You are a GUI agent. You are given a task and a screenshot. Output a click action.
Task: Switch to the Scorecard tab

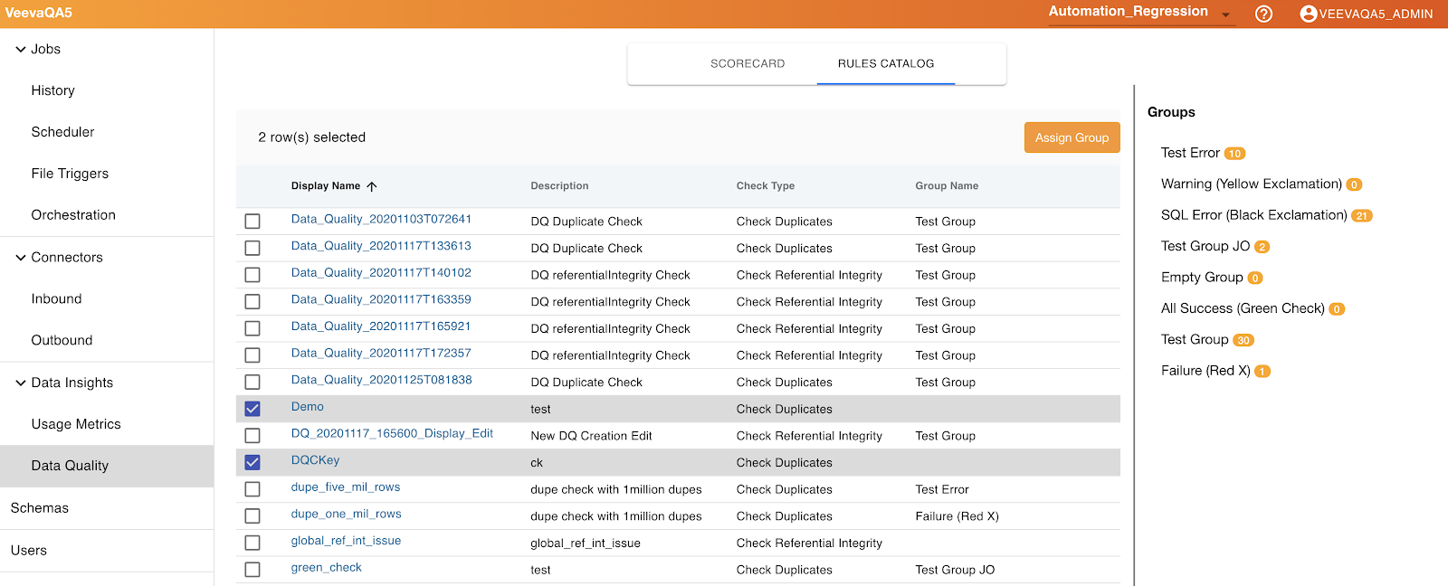tap(747, 64)
